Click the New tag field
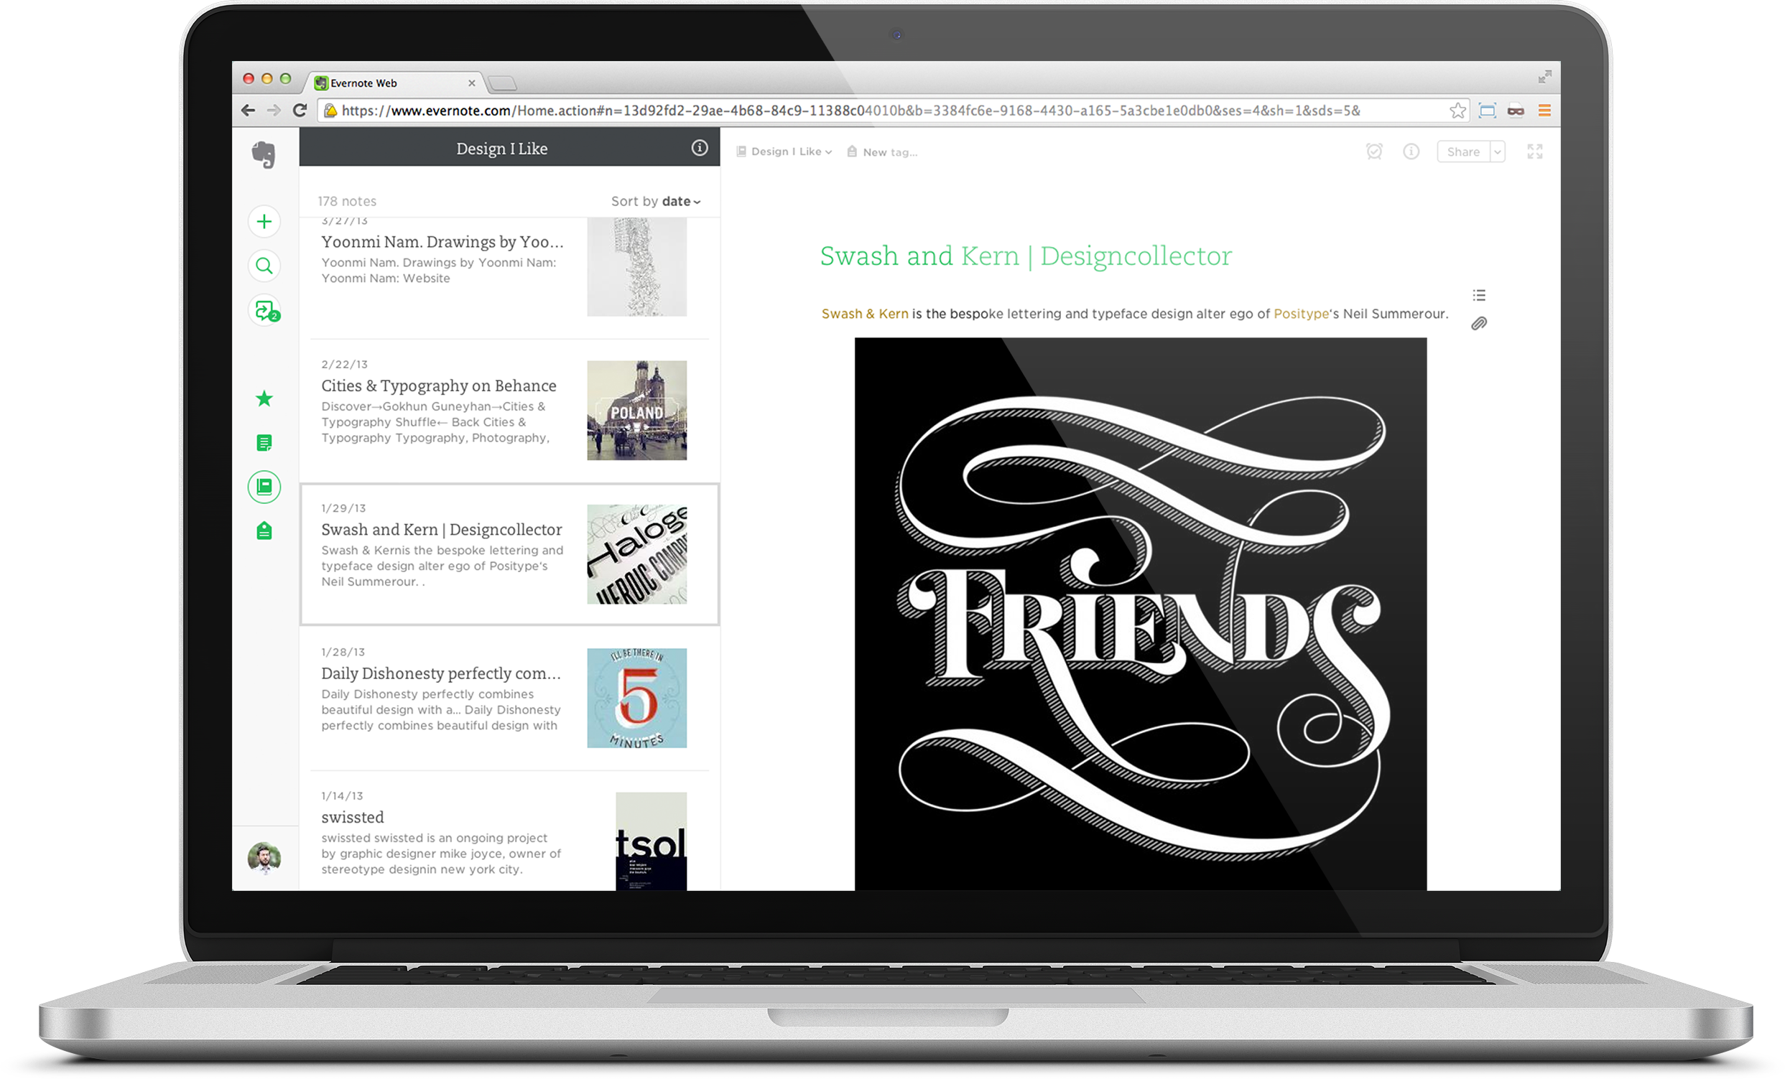The image size is (1785, 1079). point(889,151)
